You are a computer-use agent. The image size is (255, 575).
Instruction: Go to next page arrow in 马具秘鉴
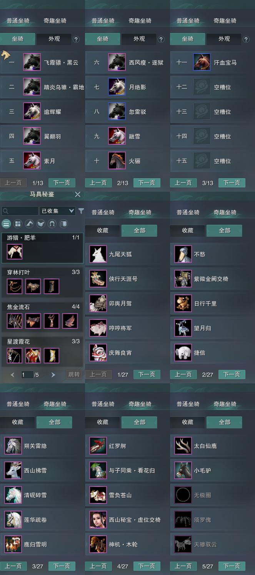[x=53, y=375]
